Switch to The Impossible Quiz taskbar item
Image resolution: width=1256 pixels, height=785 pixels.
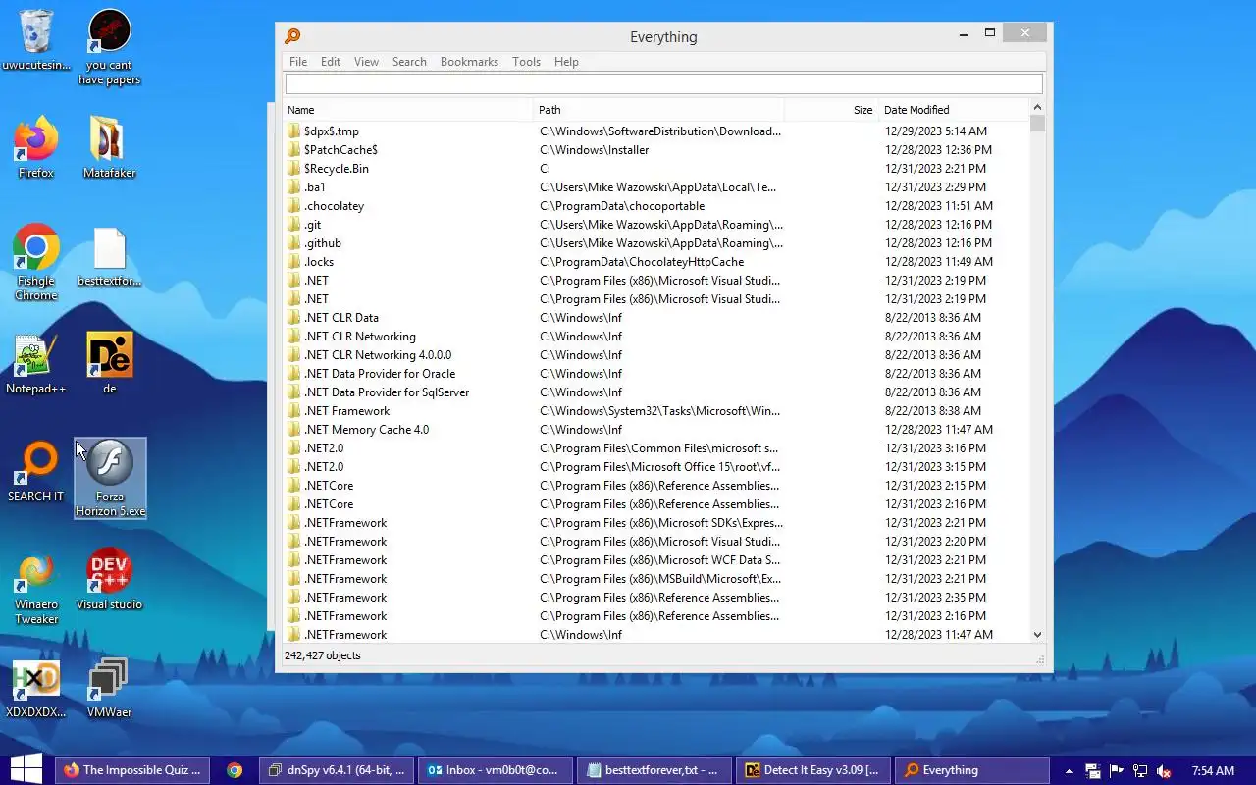coord(132,770)
